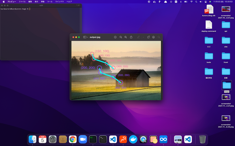Open the プレビュー app menu
The image size is (235, 146).
(12, 2)
